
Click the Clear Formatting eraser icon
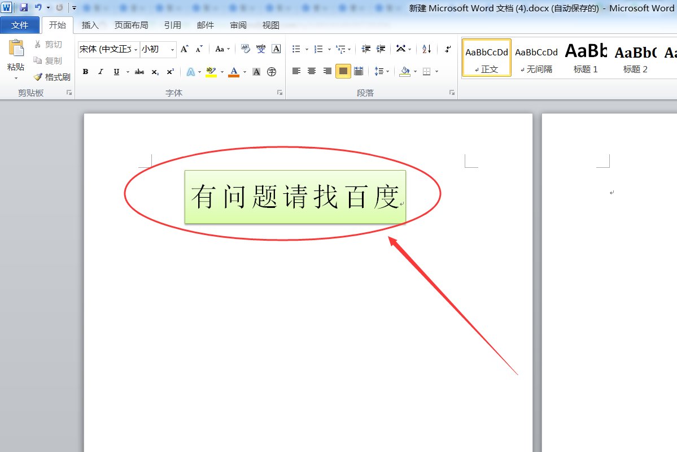(x=245, y=49)
